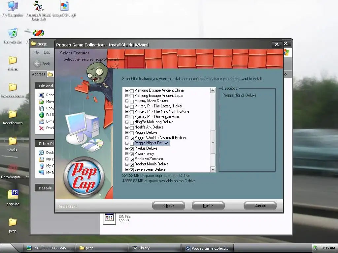Click My Documents icon under Other Places
338x253 pixels.
[x=42, y=159]
